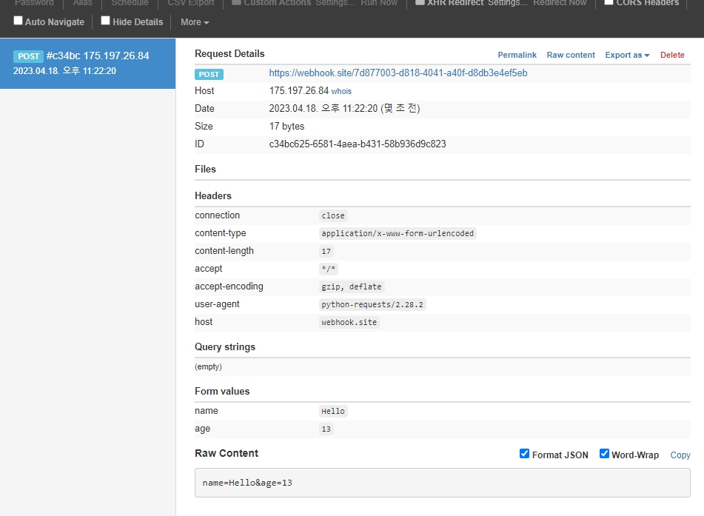704x516 pixels.
Task: Look up whois for host IP
Action: 341,91
